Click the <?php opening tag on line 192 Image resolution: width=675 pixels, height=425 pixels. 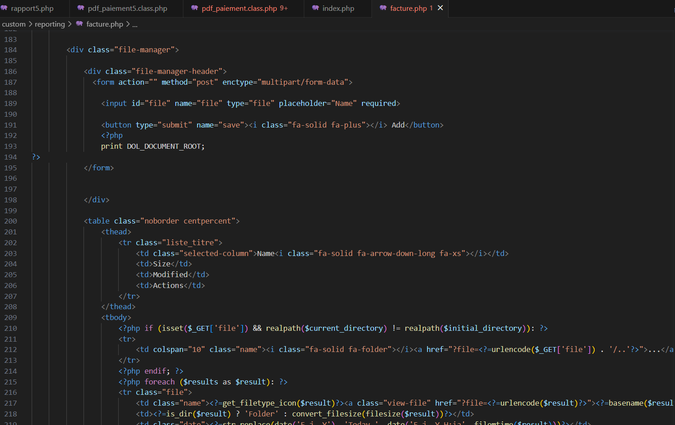pos(112,136)
